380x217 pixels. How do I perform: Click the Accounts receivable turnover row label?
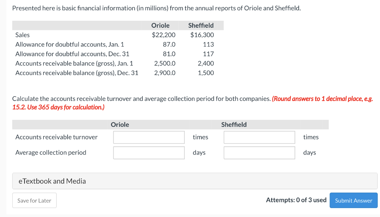click(56, 137)
